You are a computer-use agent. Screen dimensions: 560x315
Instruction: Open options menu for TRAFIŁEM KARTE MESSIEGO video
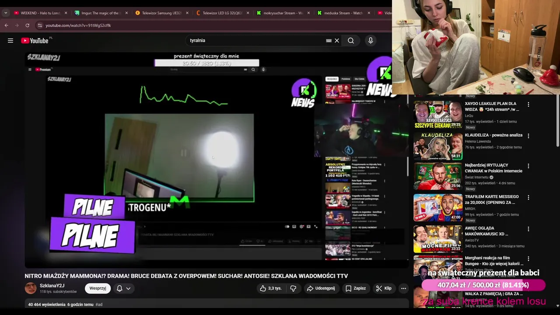pos(528,198)
